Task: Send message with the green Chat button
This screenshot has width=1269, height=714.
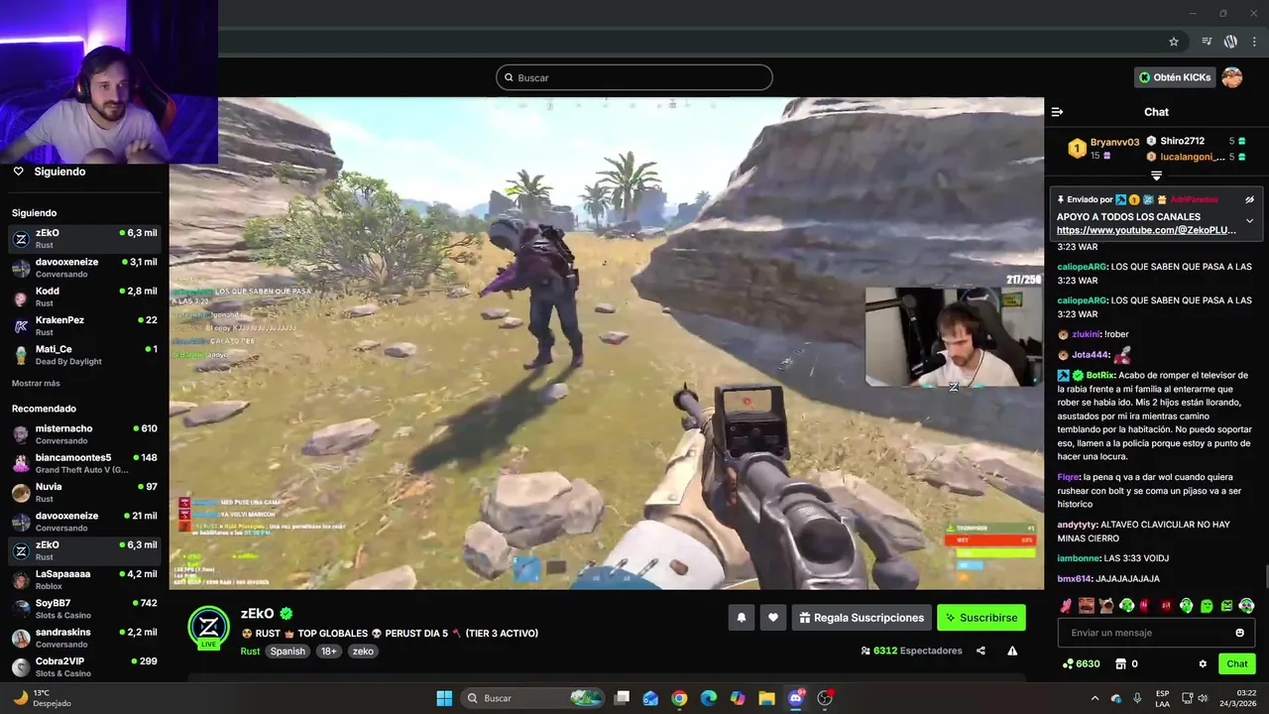Action: click(1237, 663)
